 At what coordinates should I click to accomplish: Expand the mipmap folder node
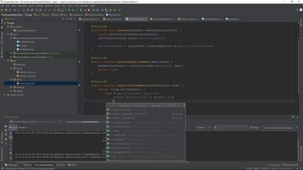click(x=11, y=87)
